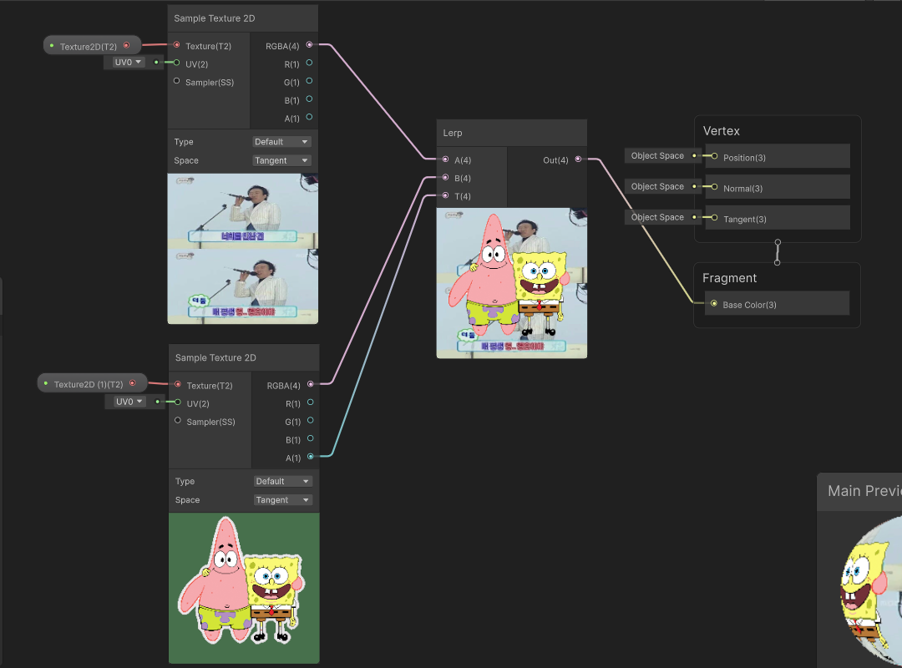Click the RGBA(4) output port of bottom Sample Texture 2D
902x668 pixels.
click(x=311, y=384)
